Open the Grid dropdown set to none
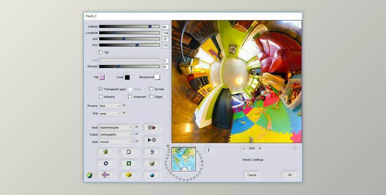 [110, 113]
